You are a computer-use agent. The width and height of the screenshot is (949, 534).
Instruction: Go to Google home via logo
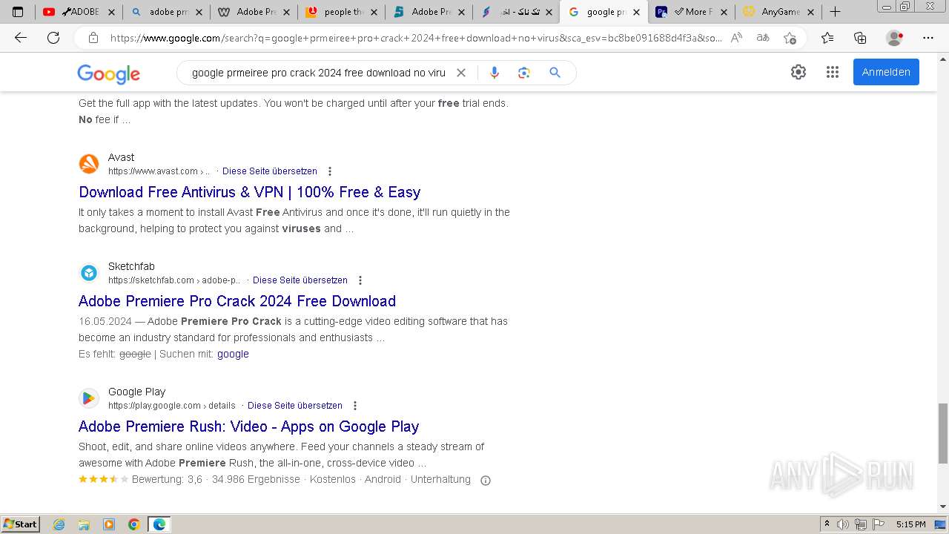pyautogui.click(x=108, y=73)
